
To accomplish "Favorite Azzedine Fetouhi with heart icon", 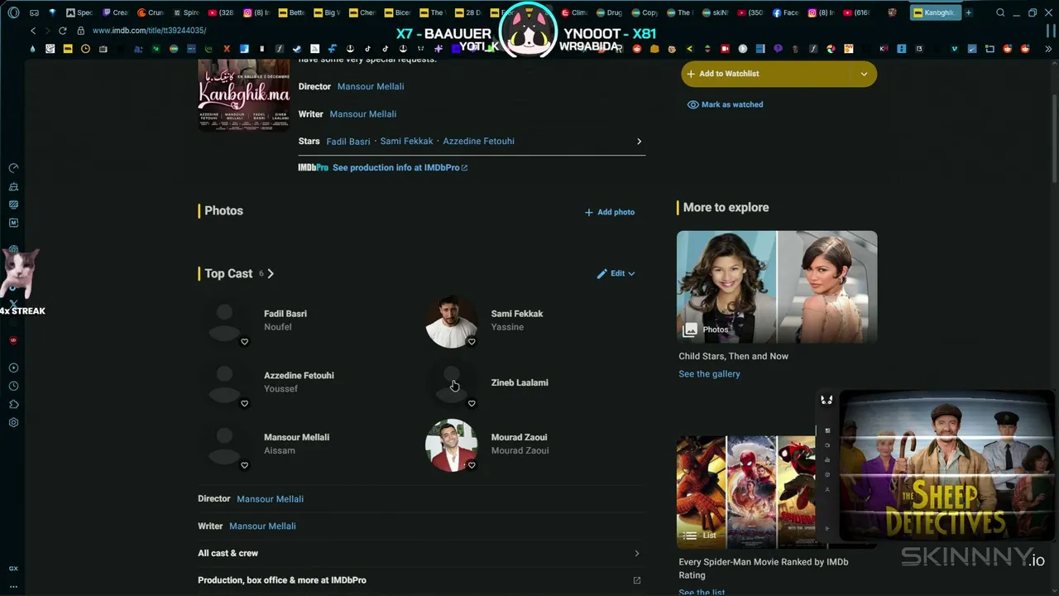I will point(244,404).
